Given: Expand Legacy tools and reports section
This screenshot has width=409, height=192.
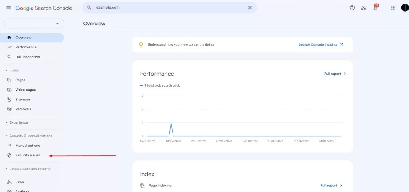Looking at the screenshot, I should (28, 169).
